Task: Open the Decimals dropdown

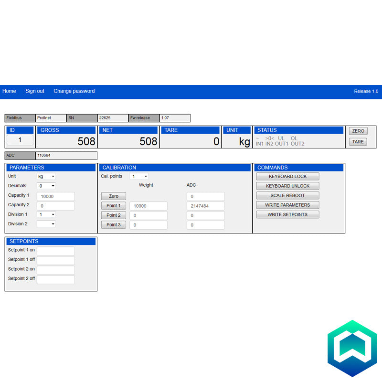Action: (46, 186)
